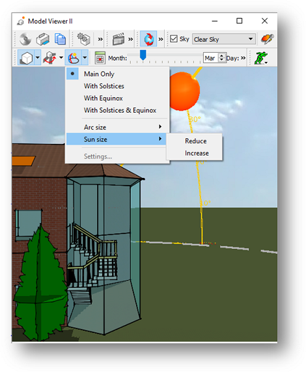Screen dimensions: 306x372
Task: Expand overflow chevron after refresh icon
Action: [x=161, y=39]
